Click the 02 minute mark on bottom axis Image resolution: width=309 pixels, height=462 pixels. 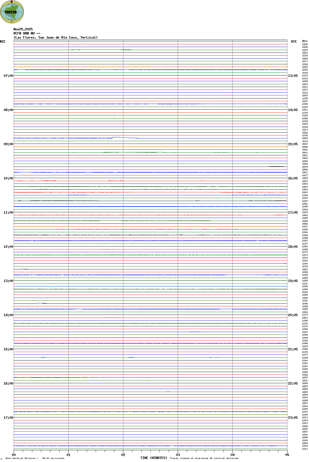coord(123,455)
